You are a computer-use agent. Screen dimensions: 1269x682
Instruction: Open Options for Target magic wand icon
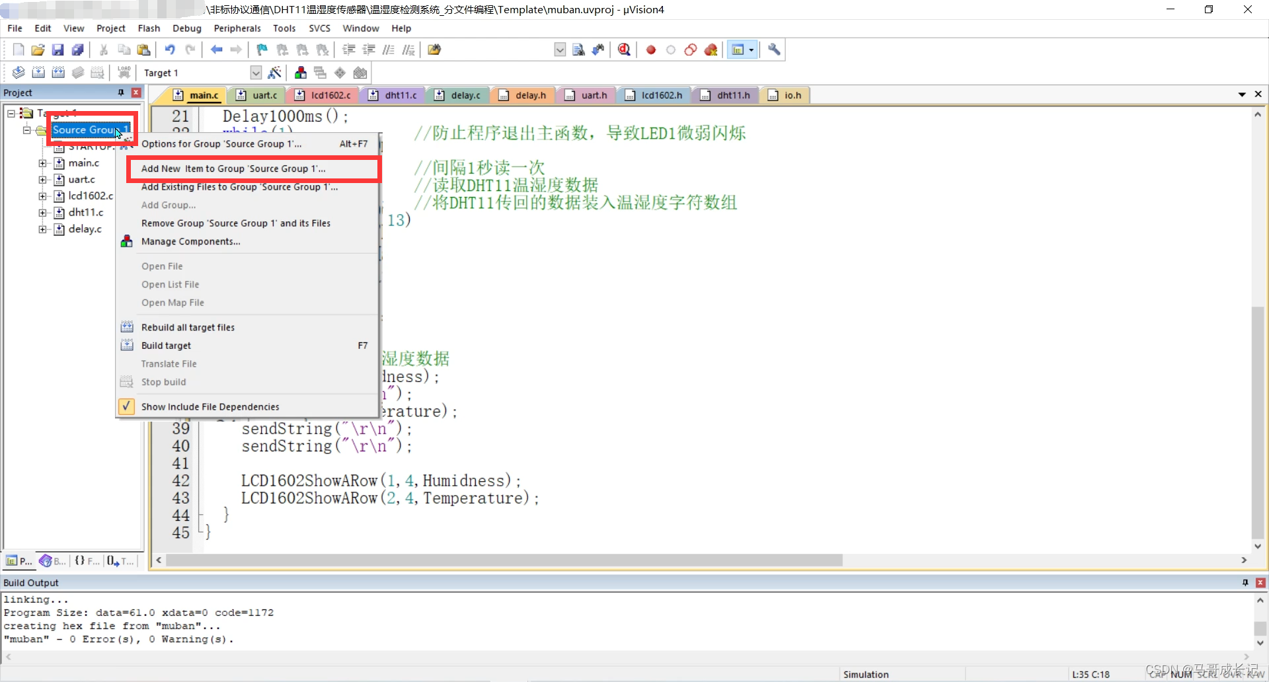tap(274, 73)
